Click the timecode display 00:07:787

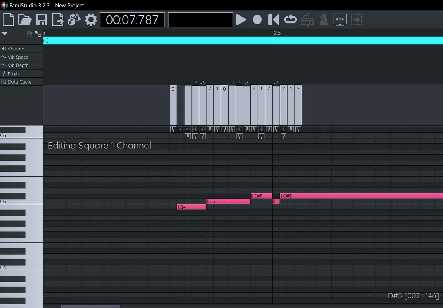pyautogui.click(x=132, y=20)
